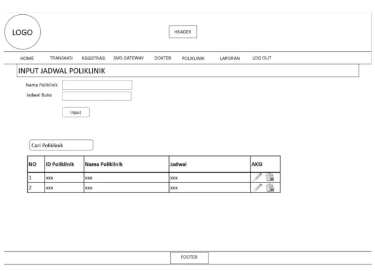This screenshot has height=271, width=375.
Task: Click the INPUT JADWAL POLIKLINIK title
Action: (x=62, y=71)
